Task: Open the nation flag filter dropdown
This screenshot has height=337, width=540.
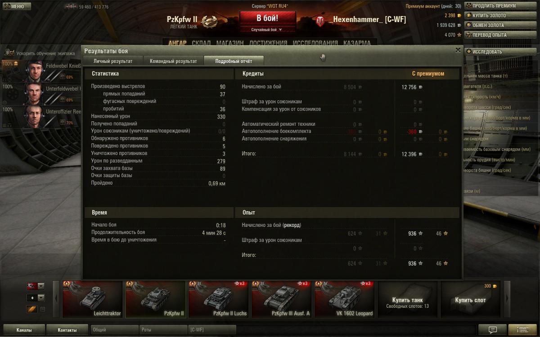Action: point(36,286)
